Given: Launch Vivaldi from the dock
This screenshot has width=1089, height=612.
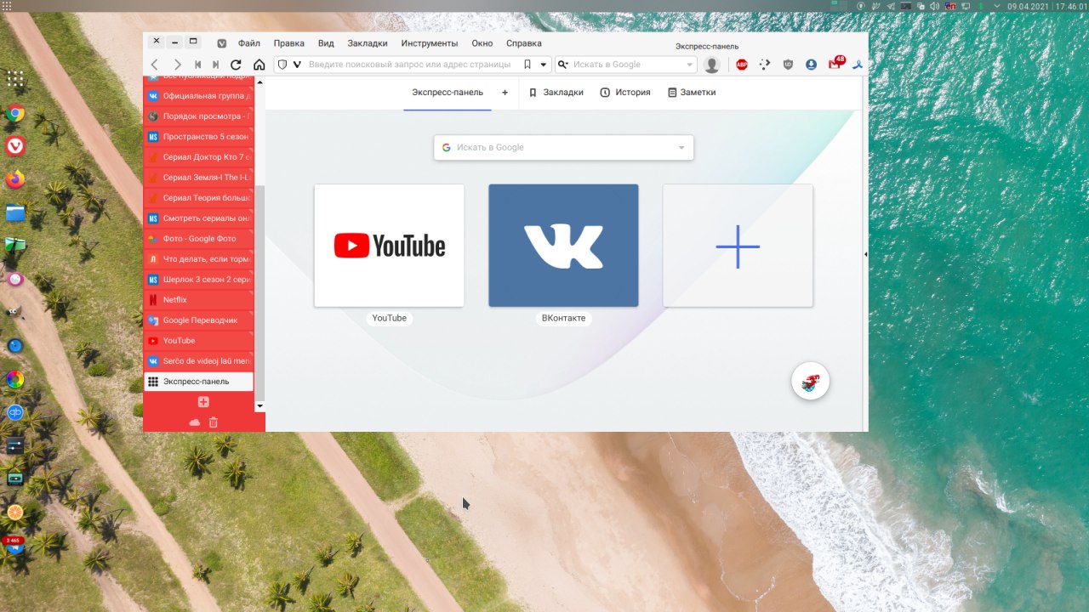Looking at the screenshot, I should click(x=15, y=146).
